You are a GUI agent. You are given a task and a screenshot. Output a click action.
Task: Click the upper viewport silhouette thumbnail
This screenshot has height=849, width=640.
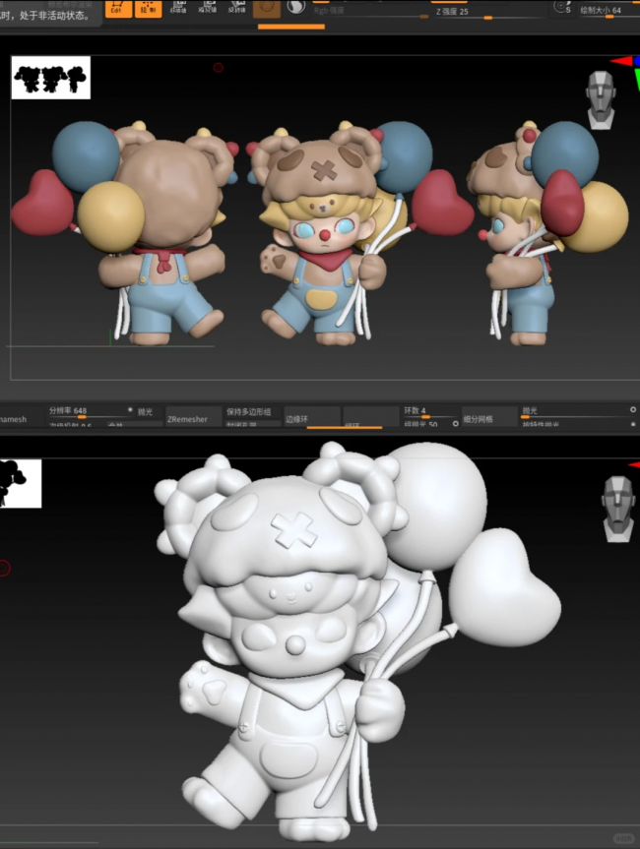[51, 78]
